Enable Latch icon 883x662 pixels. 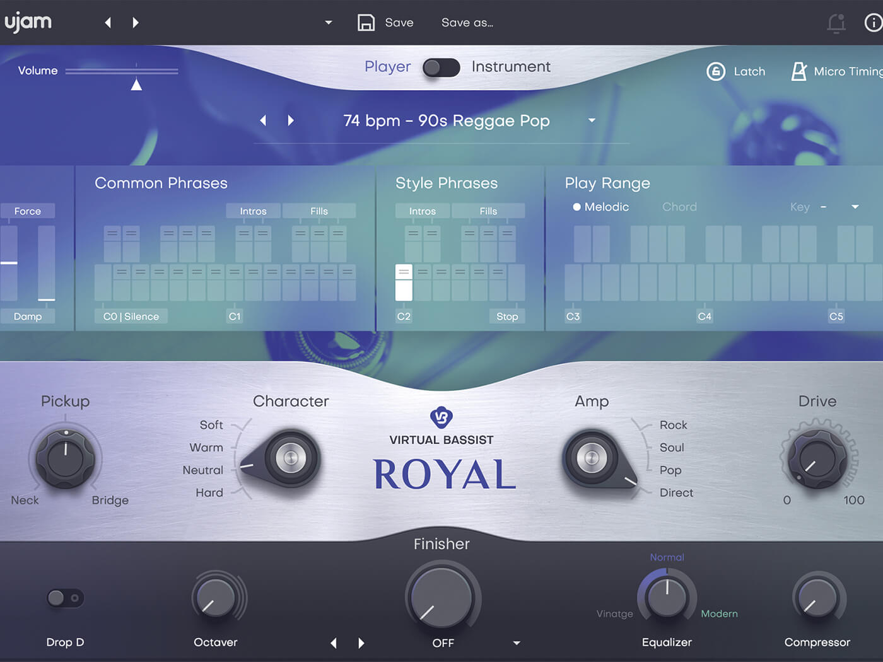(x=715, y=71)
